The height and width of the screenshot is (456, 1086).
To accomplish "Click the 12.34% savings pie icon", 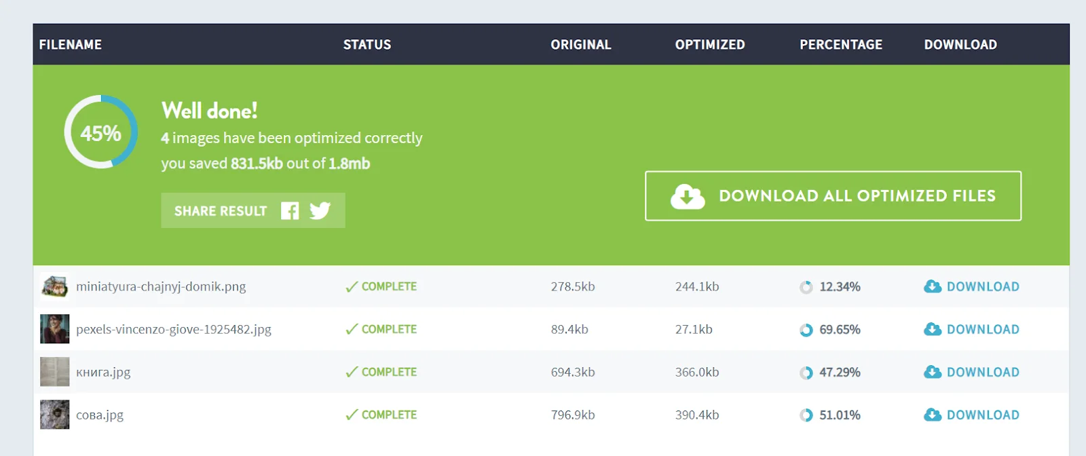I will tap(806, 287).
